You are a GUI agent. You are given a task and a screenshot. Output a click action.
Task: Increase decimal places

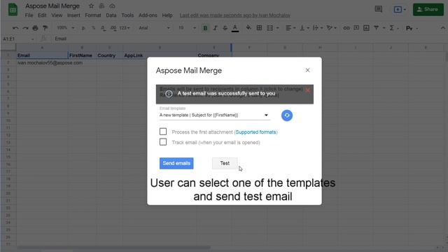coord(113,28)
